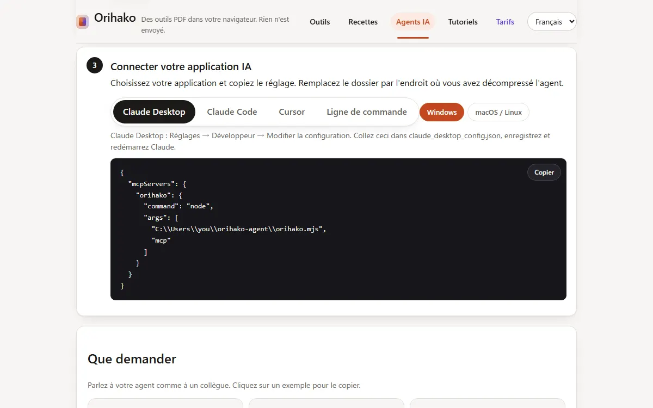Image resolution: width=653 pixels, height=408 pixels.
Task: Switch to macOS / Linux platform
Action: point(498,112)
